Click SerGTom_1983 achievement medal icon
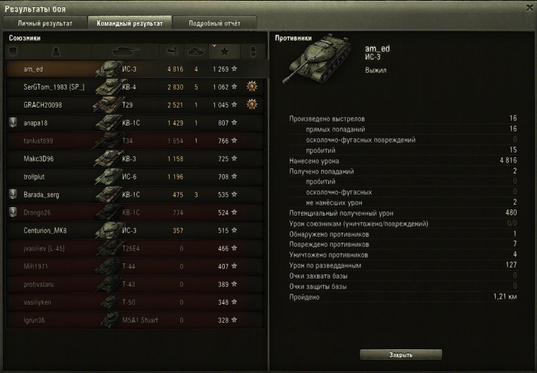The image size is (537, 373). click(x=252, y=87)
